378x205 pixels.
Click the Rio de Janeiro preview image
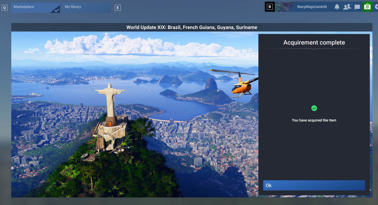tap(135, 114)
